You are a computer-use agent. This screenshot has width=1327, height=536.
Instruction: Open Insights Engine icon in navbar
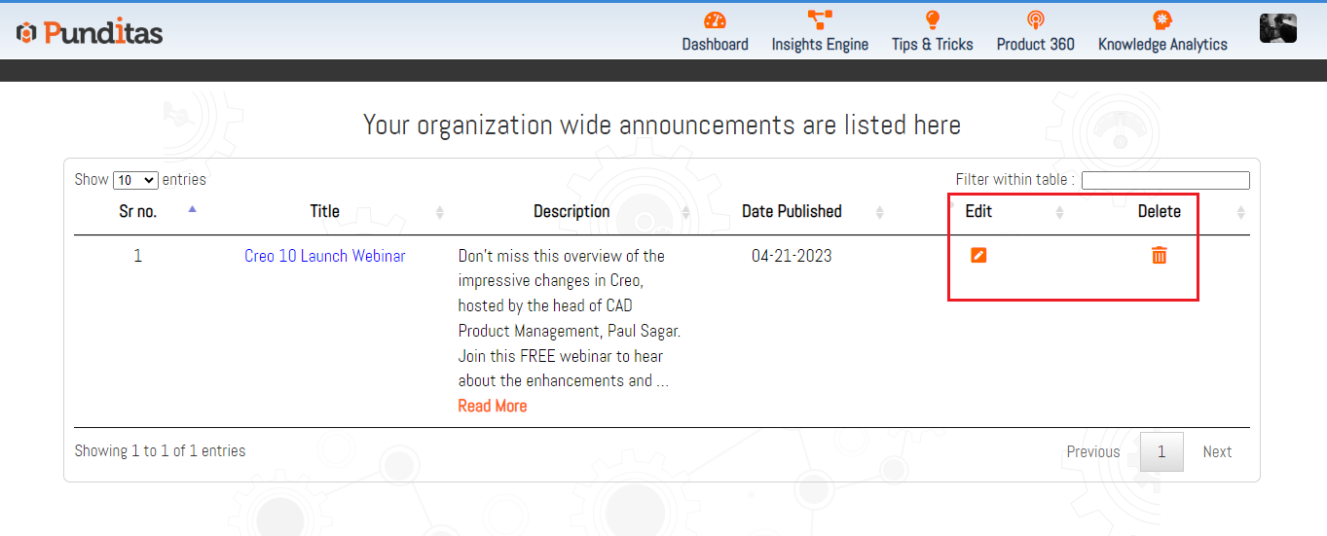click(820, 20)
